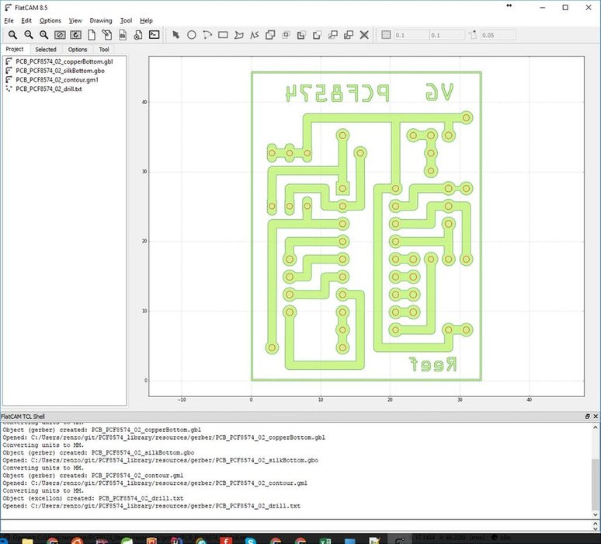Click the Zoom Out magnifier icon
This screenshot has height=544, width=601.
coord(29,35)
